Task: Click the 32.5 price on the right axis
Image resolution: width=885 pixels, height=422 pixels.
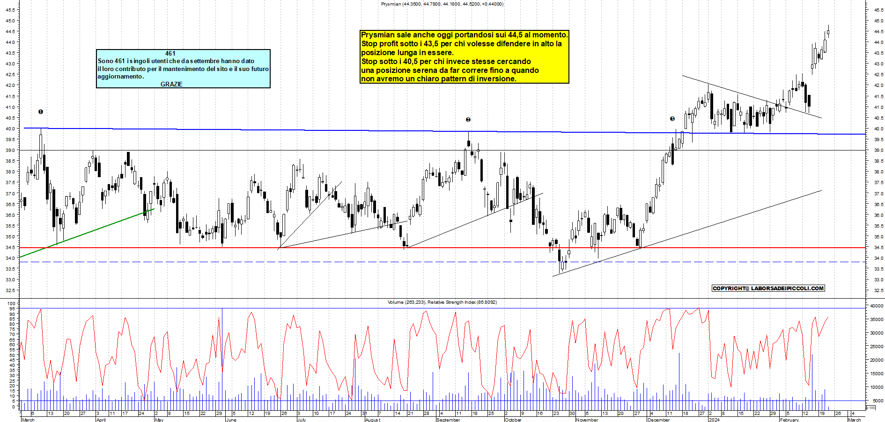Action: [x=878, y=290]
